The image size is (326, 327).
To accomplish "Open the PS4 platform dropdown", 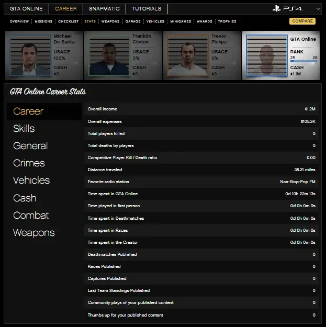I will click(318, 9).
